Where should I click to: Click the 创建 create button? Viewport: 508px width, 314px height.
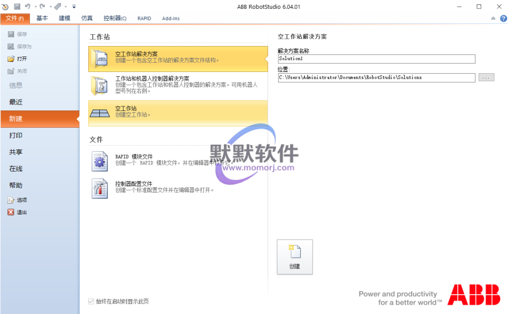pos(295,257)
